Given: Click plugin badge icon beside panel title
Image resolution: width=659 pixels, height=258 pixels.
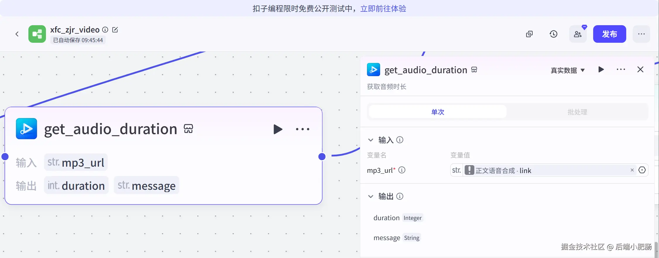Looking at the screenshot, I should pos(474,70).
